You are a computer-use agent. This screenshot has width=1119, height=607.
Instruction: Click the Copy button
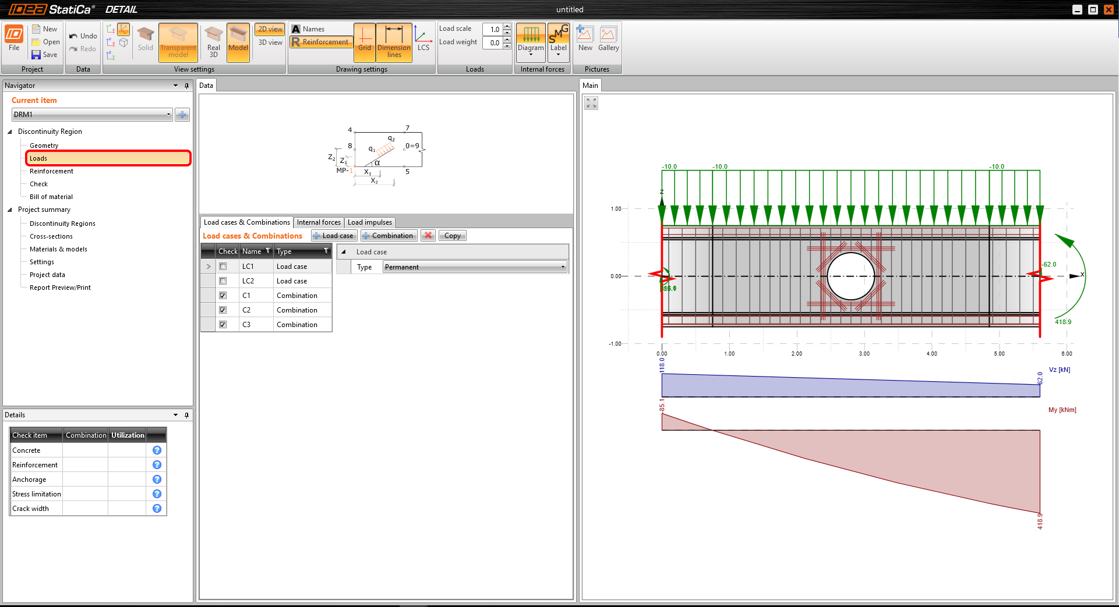tap(452, 236)
